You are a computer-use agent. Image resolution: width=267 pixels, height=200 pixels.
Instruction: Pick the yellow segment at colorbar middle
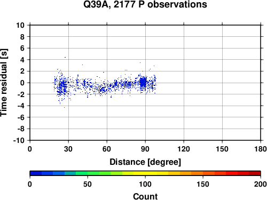click(145, 173)
